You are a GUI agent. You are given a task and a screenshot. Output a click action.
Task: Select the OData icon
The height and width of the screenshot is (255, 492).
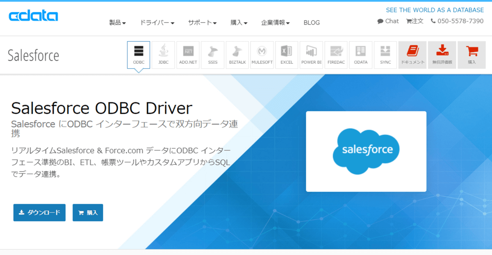[x=361, y=55]
